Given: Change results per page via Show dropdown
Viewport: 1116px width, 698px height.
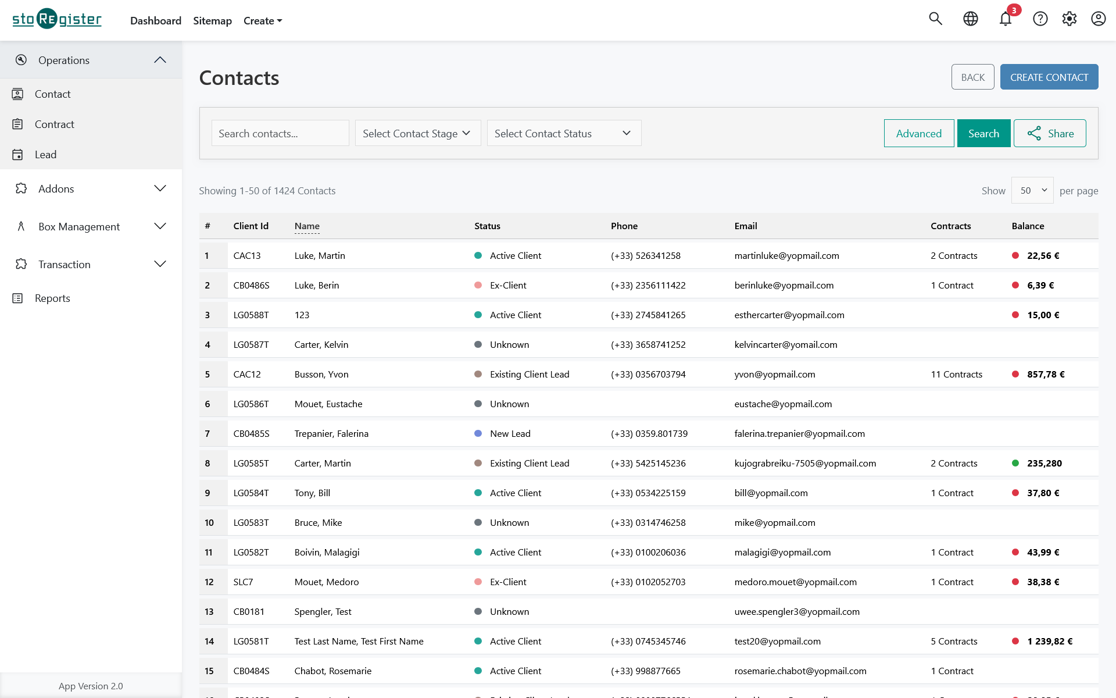Looking at the screenshot, I should click(x=1032, y=190).
